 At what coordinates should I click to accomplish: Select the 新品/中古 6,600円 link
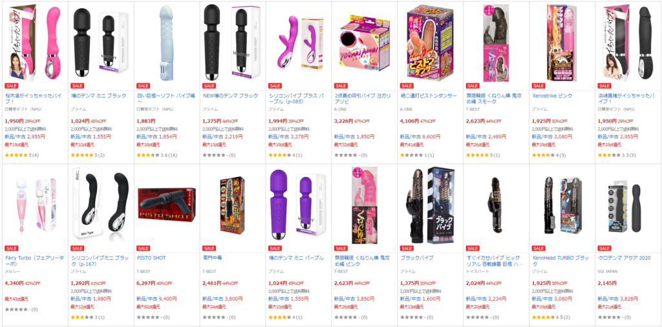tap(420, 137)
